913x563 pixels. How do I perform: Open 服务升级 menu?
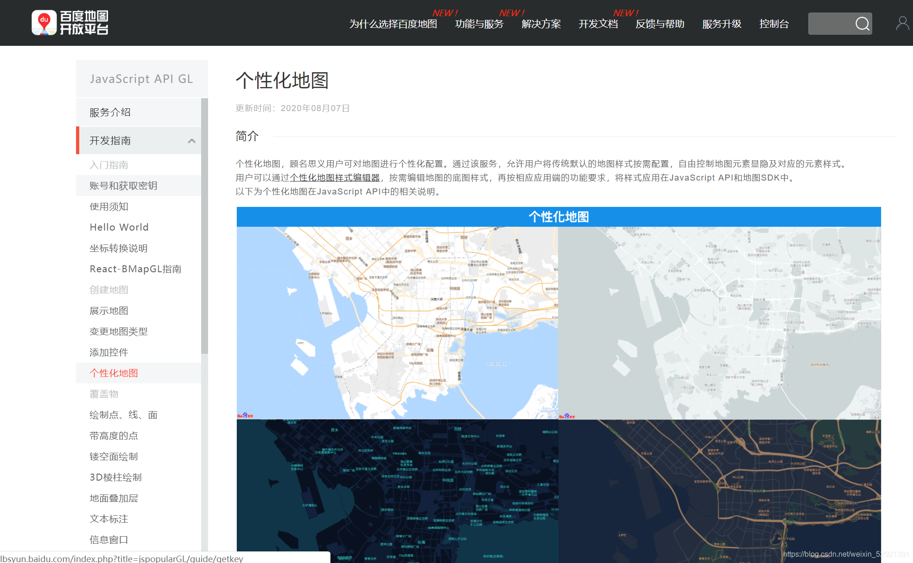tap(722, 24)
